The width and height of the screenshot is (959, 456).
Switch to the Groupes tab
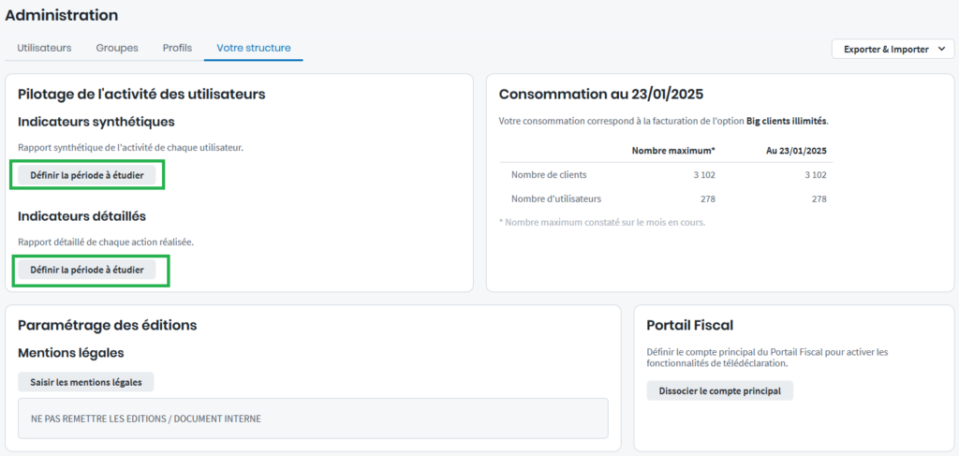click(x=117, y=48)
